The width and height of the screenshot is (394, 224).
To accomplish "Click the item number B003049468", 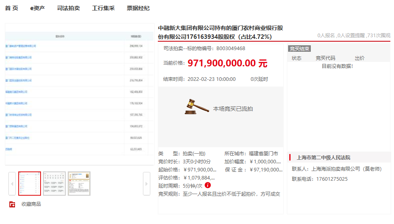I will 230,48.
